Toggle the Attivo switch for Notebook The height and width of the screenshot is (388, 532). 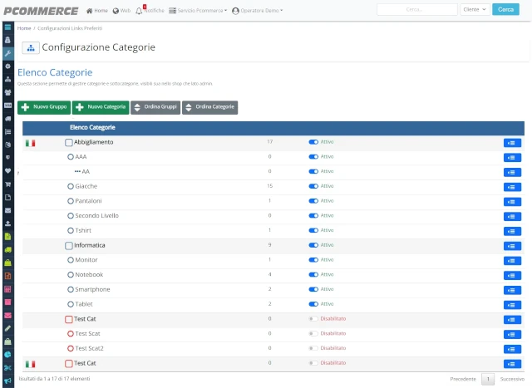coord(313,274)
